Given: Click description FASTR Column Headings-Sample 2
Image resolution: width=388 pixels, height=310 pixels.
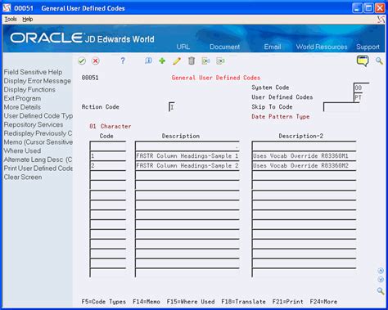Looking at the screenshot, I should [187, 166].
